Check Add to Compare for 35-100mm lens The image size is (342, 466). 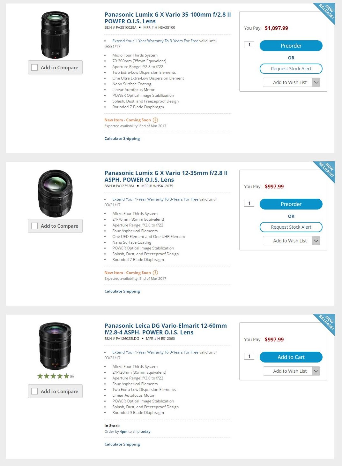(34, 67)
